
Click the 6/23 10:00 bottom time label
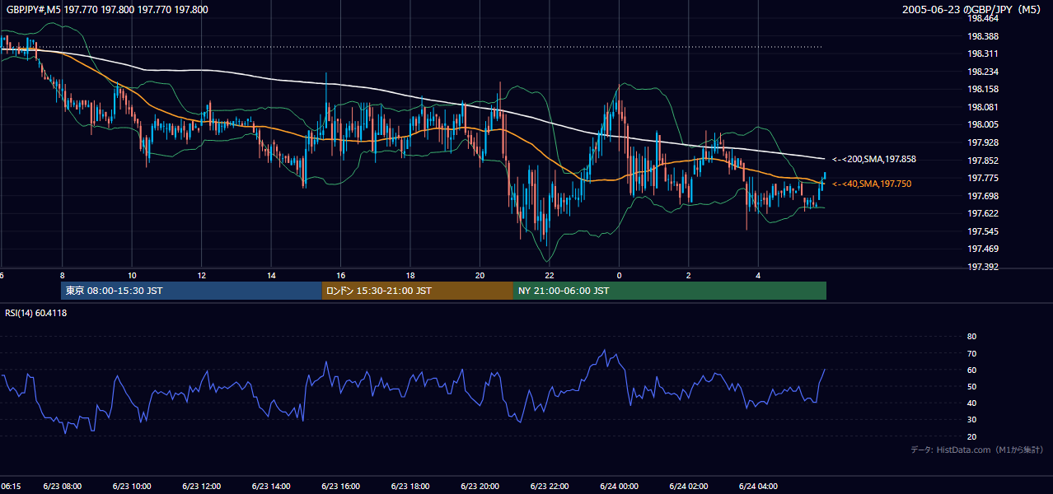point(132,487)
